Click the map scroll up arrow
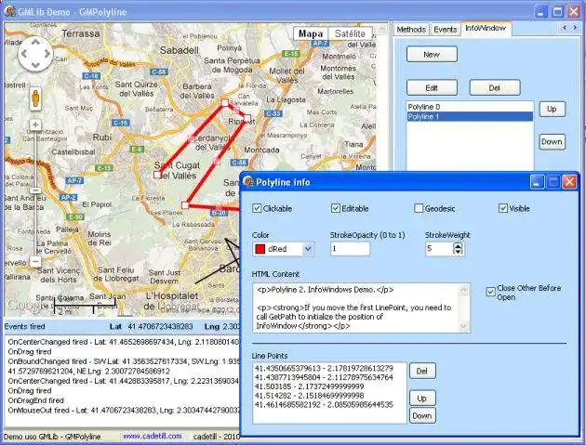586x445 pixels. click(x=382, y=28)
